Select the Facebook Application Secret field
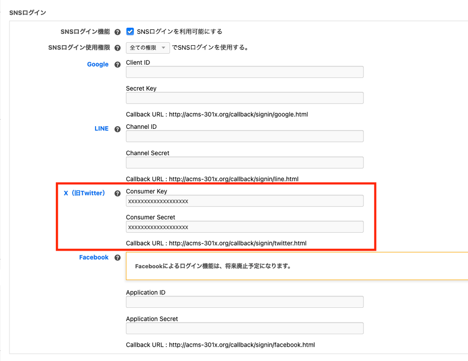Image resolution: width=468 pixels, height=361 pixels. click(x=244, y=328)
